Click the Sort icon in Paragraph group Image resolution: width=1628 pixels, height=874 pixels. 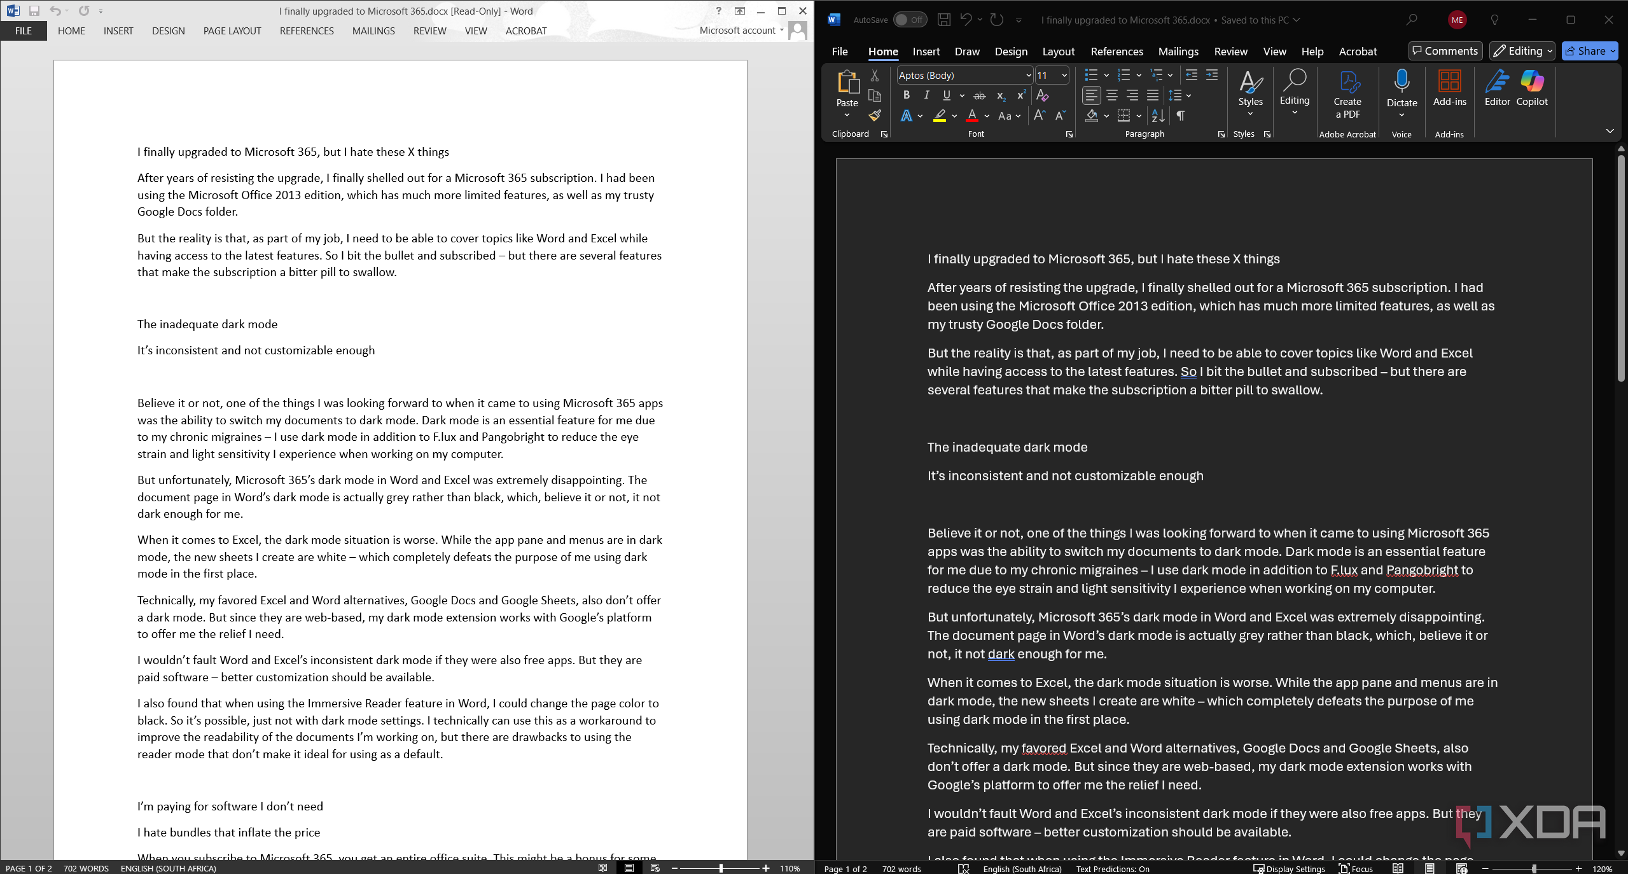(1158, 116)
